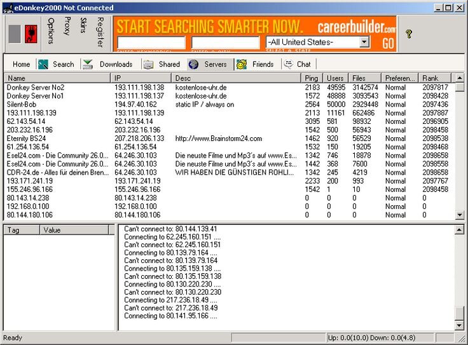Click the Servers tab globe icon
The image size is (468, 345).
click(x=193, y=64)
